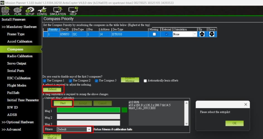The width and height of the screenshot is (263, 139).
Task: Select Radio Calibration in the sidebar
Action: (20, 56)
